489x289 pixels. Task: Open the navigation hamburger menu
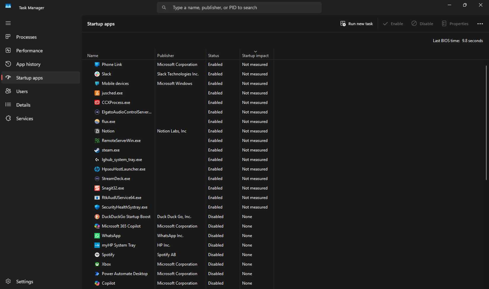[x=8, y=23]
